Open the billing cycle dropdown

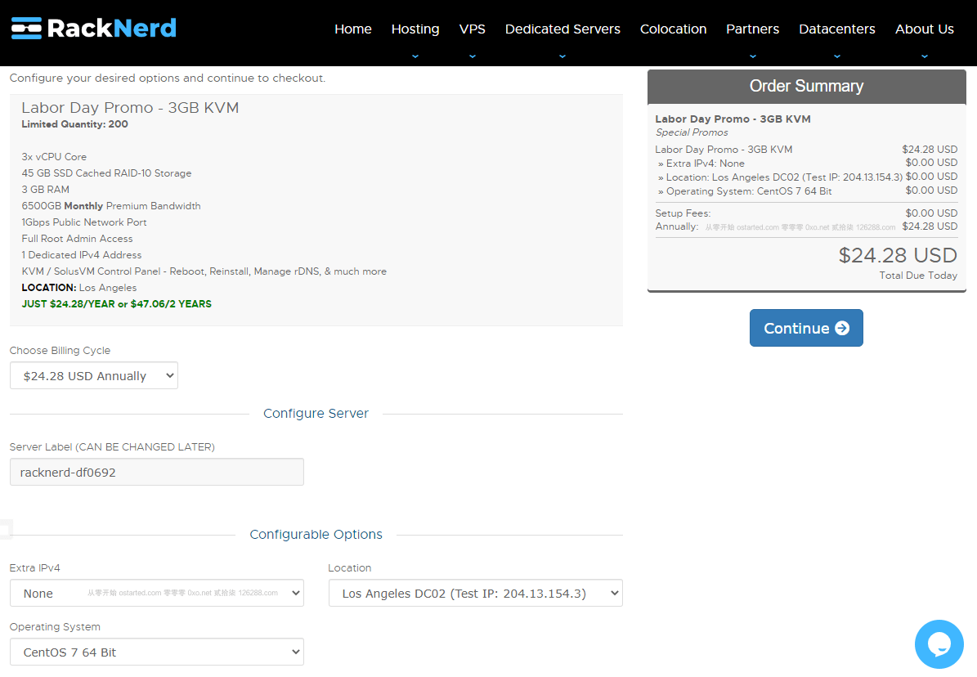point(94,375)
